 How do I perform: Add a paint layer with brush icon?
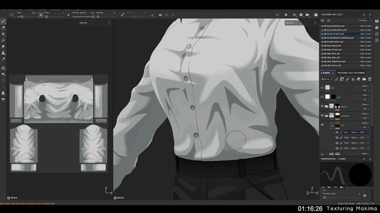347,79
